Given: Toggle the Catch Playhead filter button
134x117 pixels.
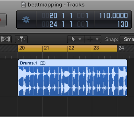Looking at the screenshot, I should pyautogui.click(x=21, y=39).
